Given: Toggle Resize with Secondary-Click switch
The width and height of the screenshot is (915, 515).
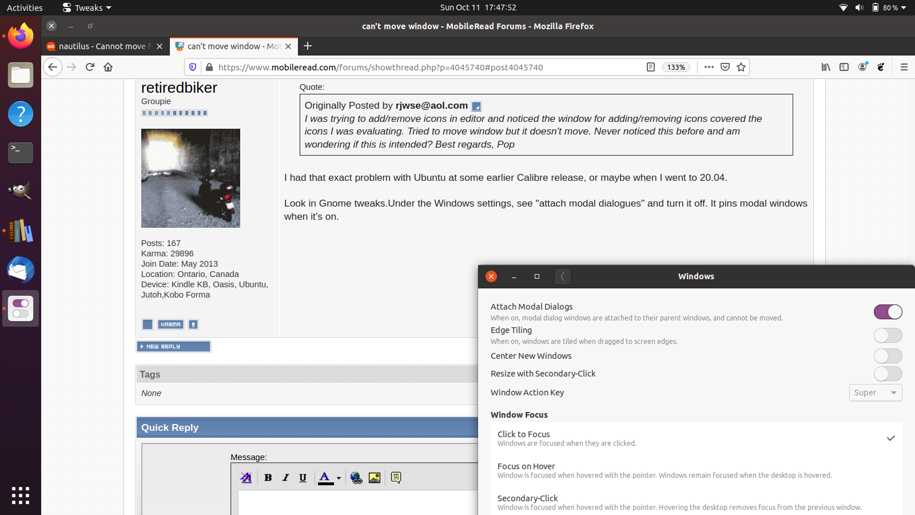Looking at the screenshot, I should (x=888, y=374).
